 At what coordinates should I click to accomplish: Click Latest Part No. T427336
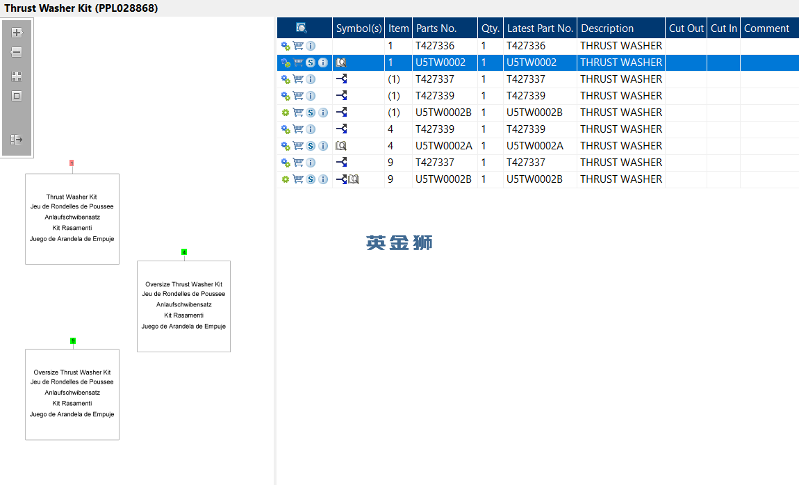tap(526, 46)
